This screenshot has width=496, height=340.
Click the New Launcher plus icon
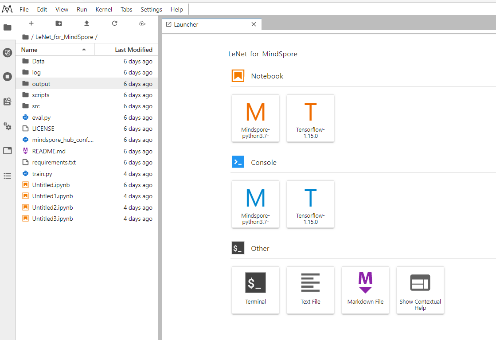tap(31, 23)
